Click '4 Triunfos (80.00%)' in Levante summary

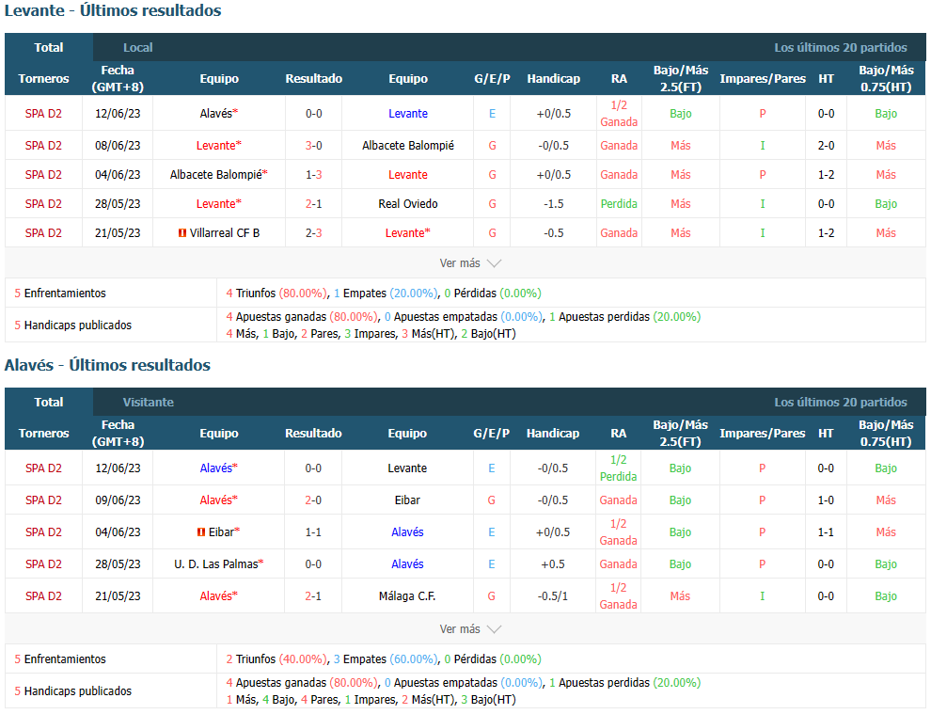tap(276, 293)
